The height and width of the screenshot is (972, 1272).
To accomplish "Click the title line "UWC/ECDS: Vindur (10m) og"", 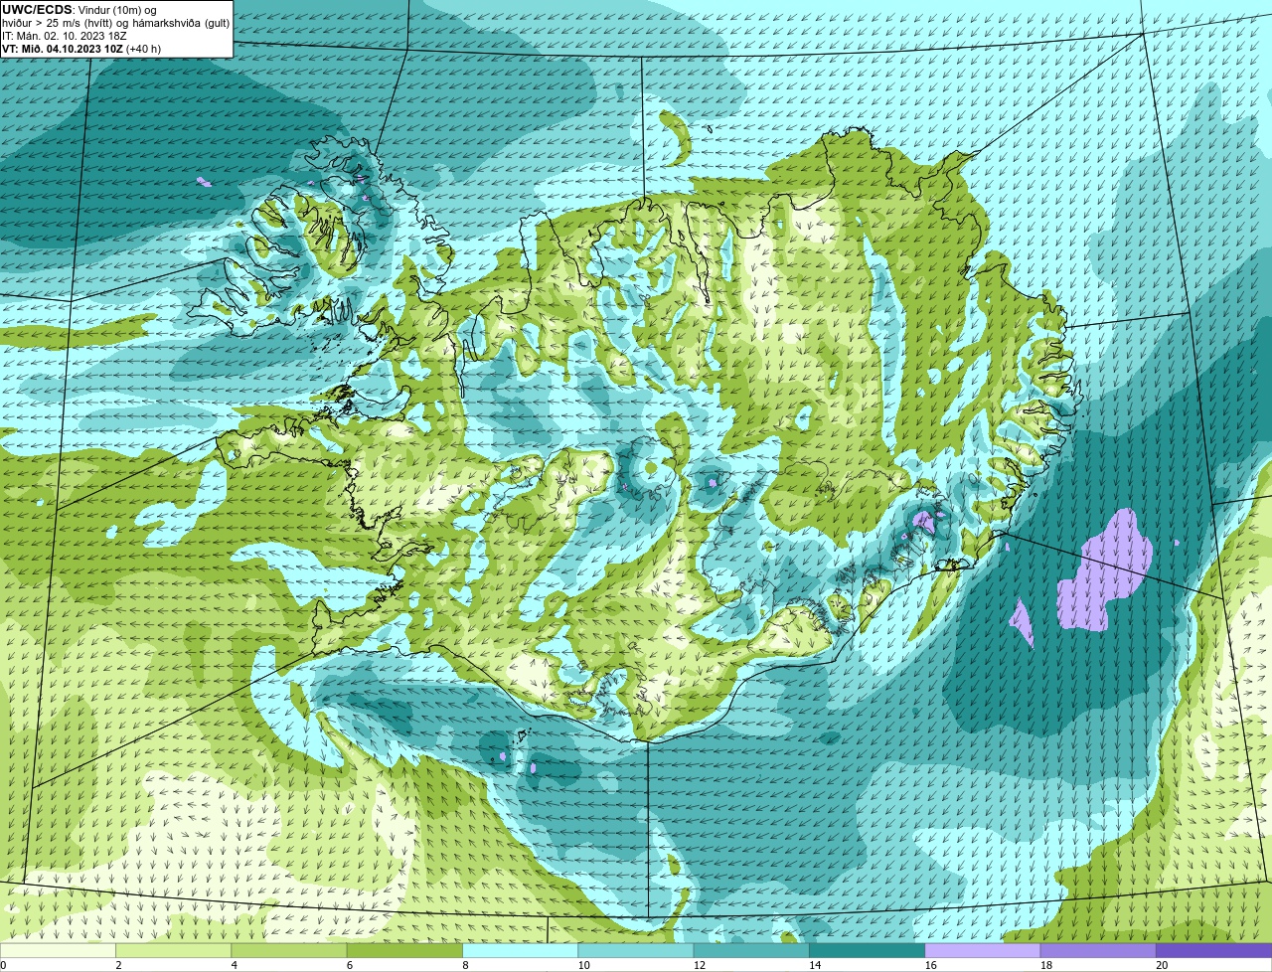I will click(x=79, y=10).
